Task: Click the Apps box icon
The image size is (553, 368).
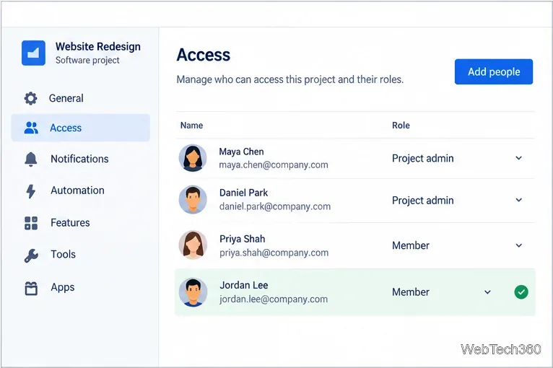Action: point(31,288)
